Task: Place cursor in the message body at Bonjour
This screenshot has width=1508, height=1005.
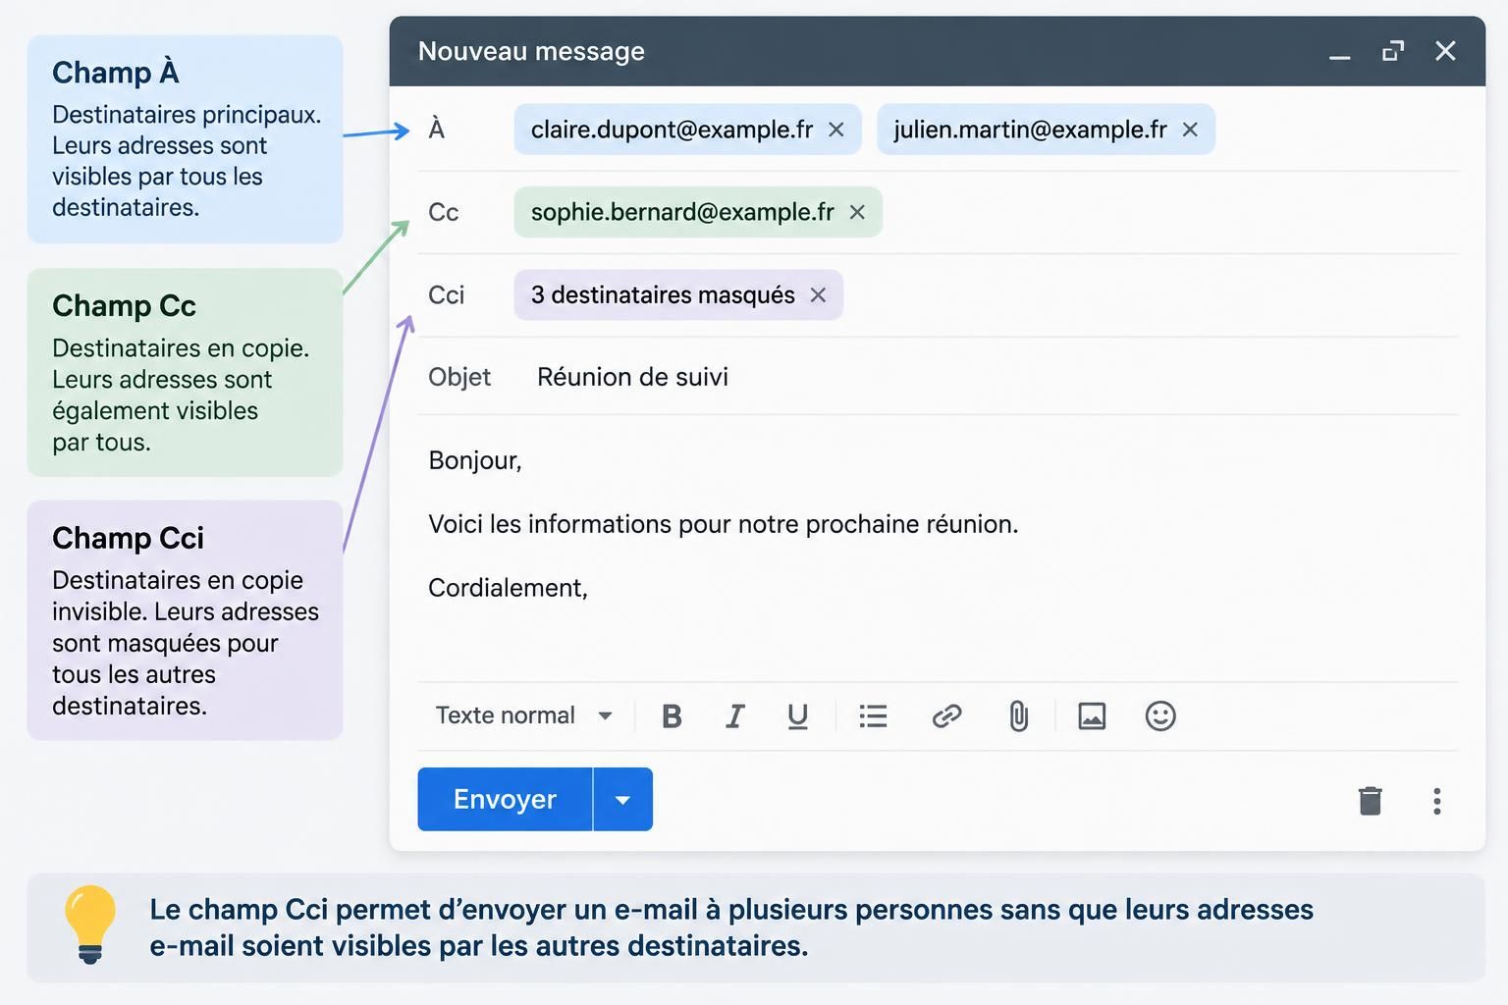Action: tap(475, 460)
